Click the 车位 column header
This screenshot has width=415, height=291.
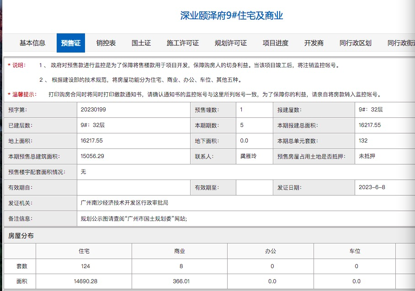(x=356, y=250)
